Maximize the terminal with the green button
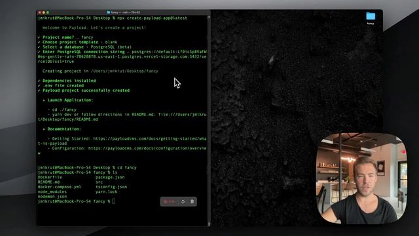 pyautogui.click(x=48, y=12)
